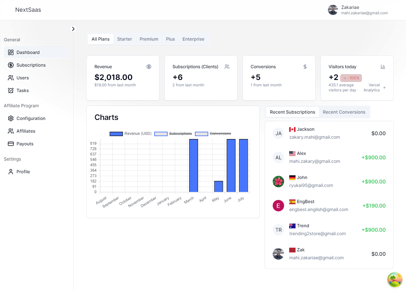
Task: Open the Tasks alarm clock icon
Action: point(11,90)
